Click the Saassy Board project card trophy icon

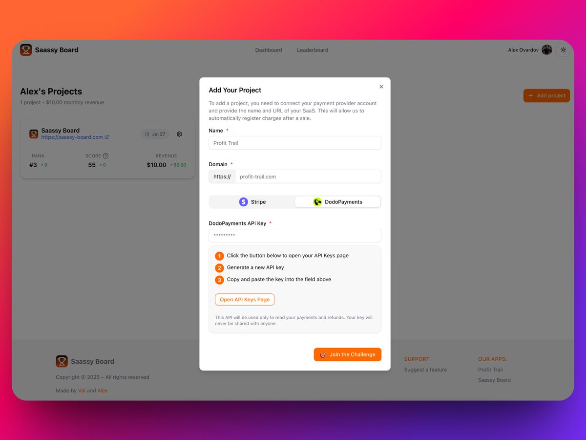(x=34, y=134)
